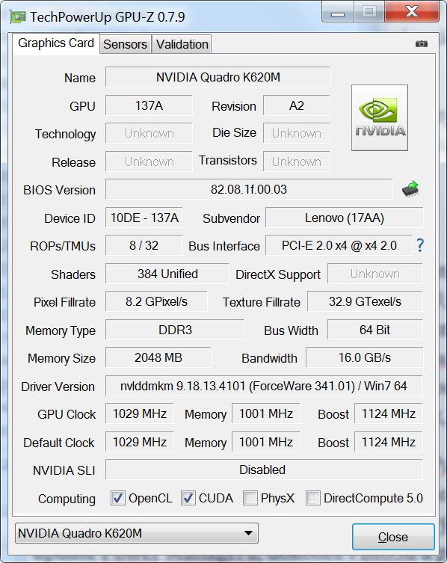Click the GPU-Z title bar app icon
This screenshot has height=563, width=447.
[18, 17]
